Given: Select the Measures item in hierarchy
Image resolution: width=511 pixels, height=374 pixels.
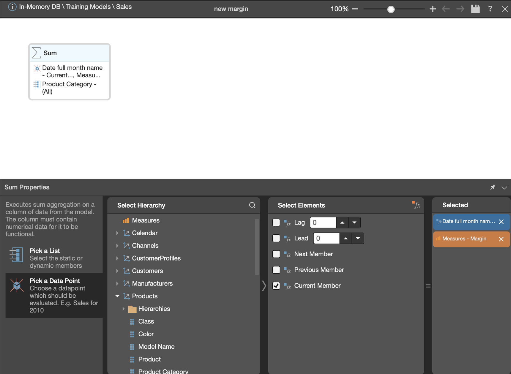Looking at the screenshot, I should coord(146,220).
